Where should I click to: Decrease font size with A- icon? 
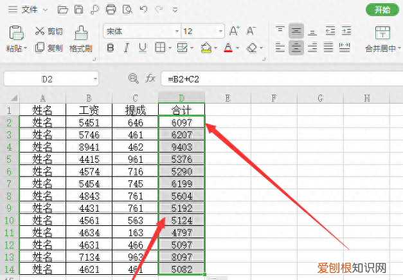251,31
